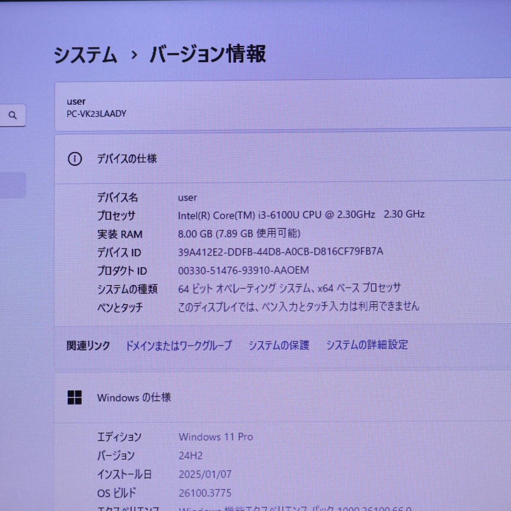Open システムの詳細設定 link

pos(367,344)
